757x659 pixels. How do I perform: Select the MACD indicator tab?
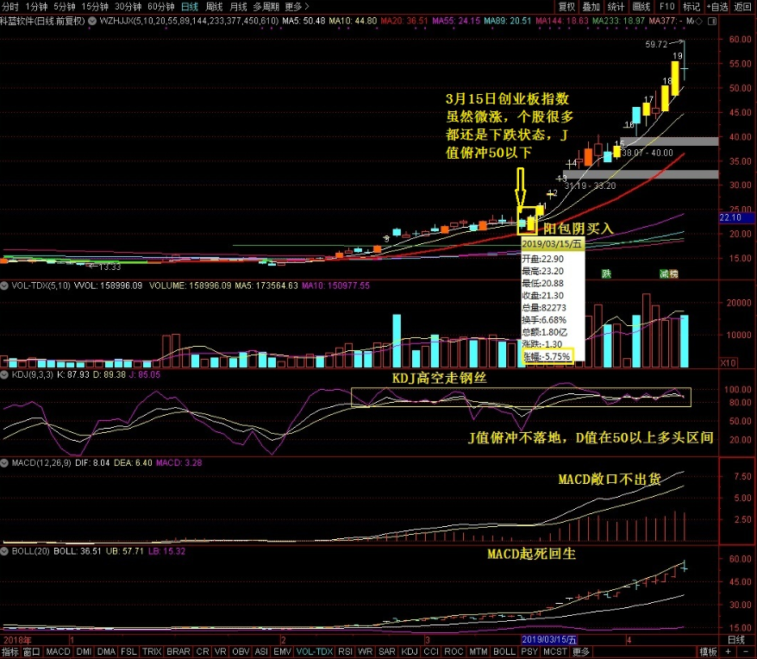(x=58, y=652)
